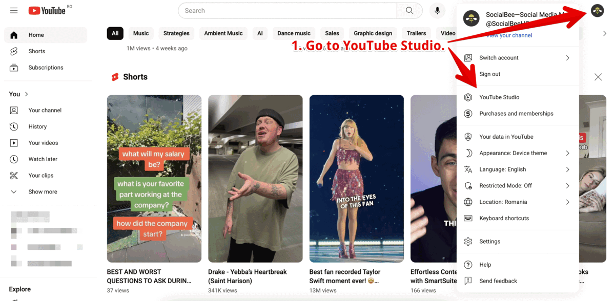Select the Graphic design filter chip

point(373,33)
